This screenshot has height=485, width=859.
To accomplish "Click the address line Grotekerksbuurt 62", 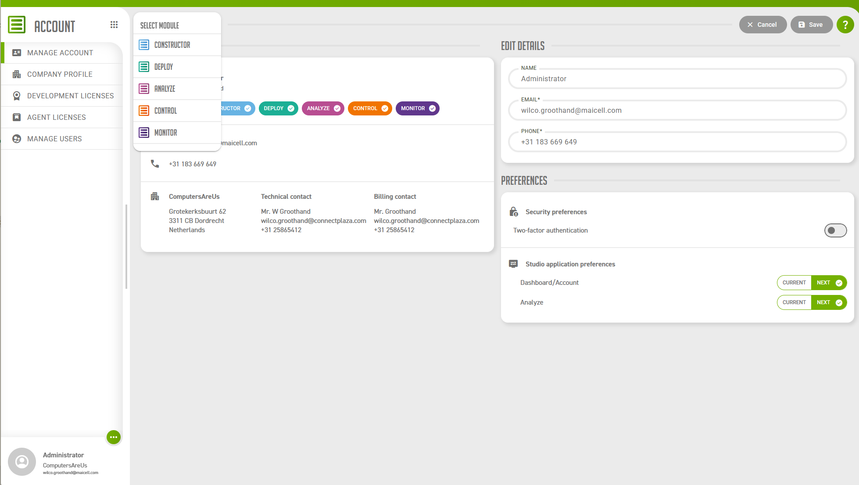I will pos(197,212).
